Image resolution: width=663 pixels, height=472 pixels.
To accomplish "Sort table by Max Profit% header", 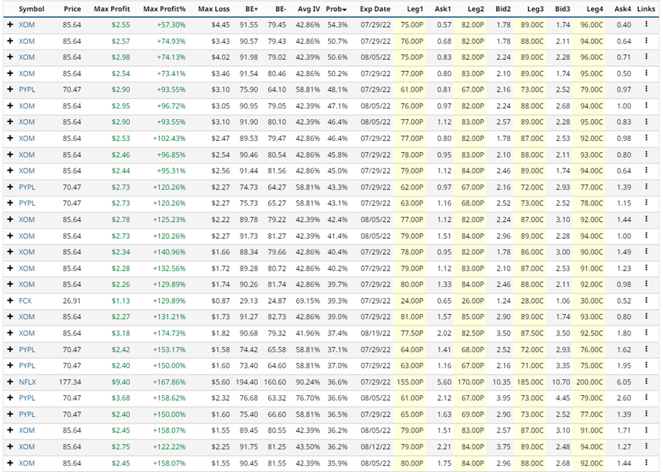I will click(x=164, y=9).
